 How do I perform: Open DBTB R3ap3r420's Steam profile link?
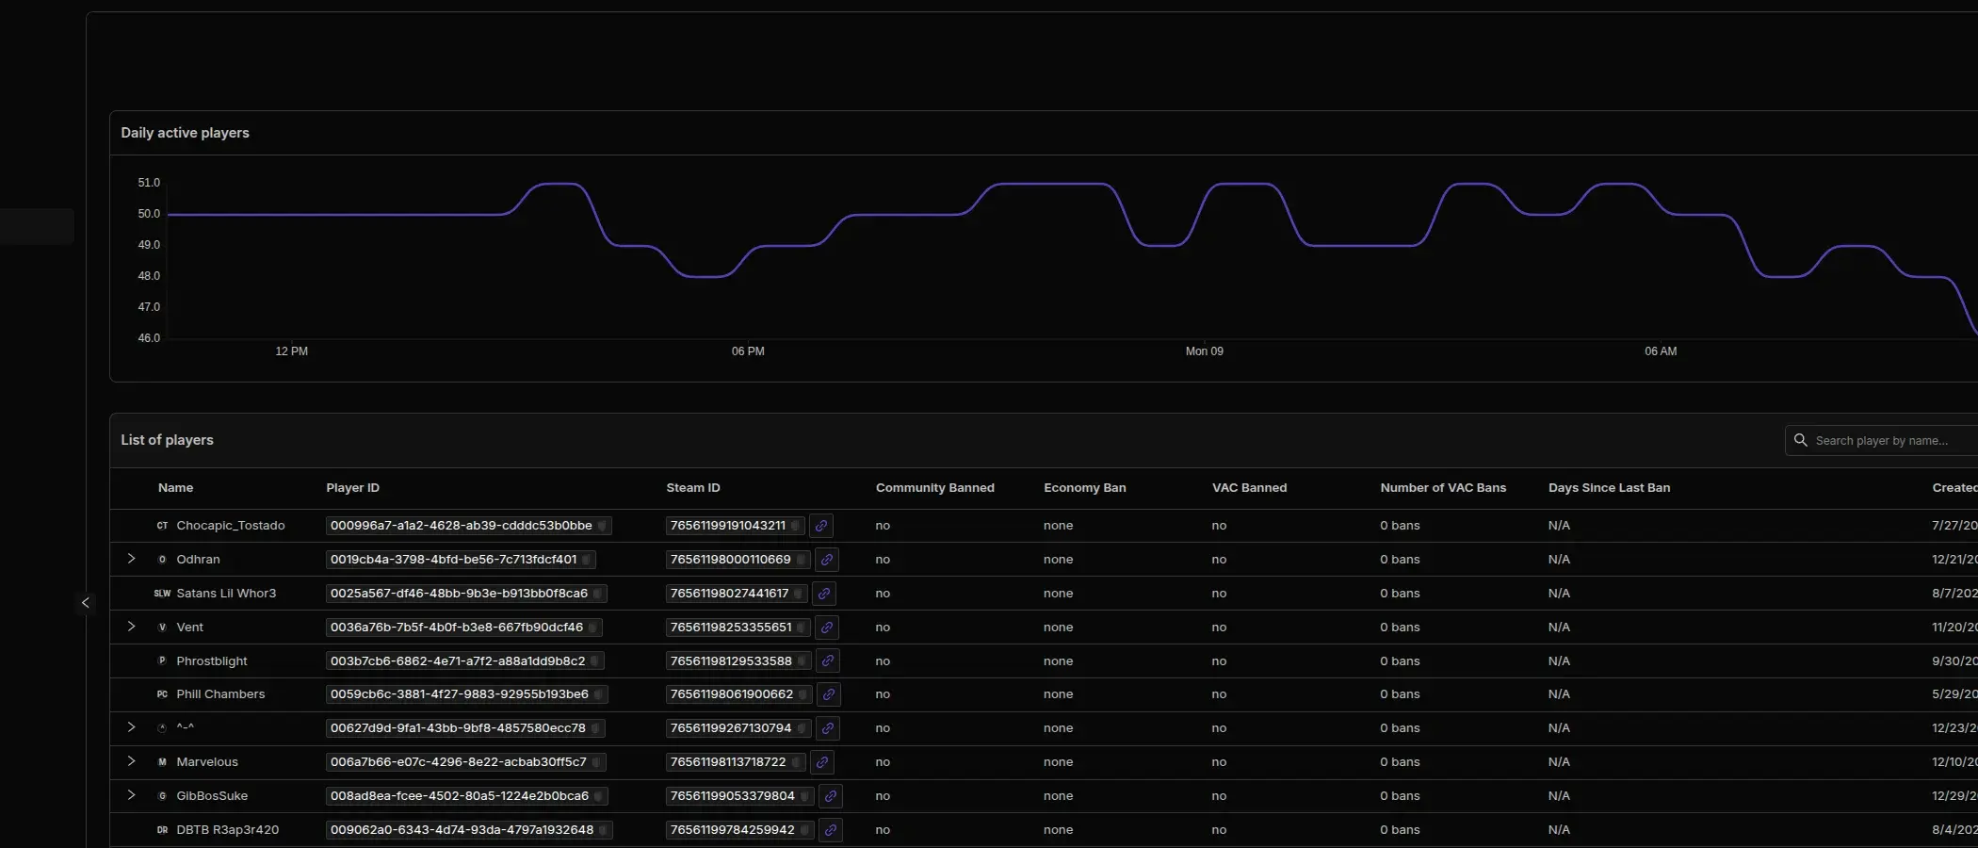tap(830, 830)
